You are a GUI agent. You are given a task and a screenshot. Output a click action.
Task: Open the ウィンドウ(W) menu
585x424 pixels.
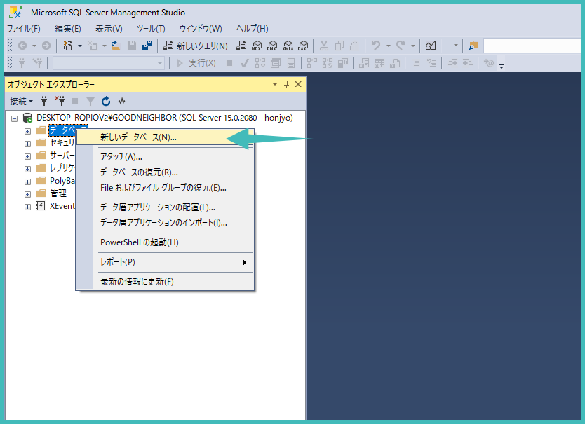click(201, 28)
